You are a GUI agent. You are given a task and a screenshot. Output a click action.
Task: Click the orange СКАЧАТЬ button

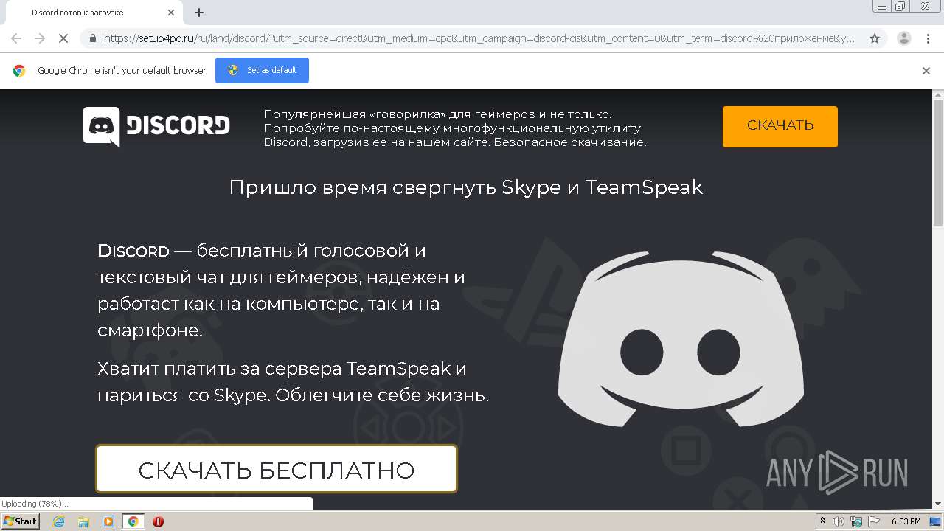(780, 126)
